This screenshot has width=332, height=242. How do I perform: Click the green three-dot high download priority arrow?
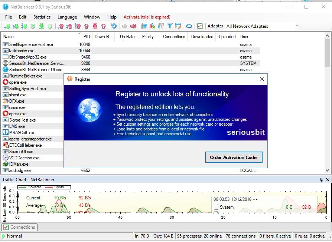coord(24,26)
